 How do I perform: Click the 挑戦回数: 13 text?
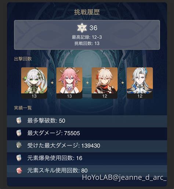pos(87,43)
